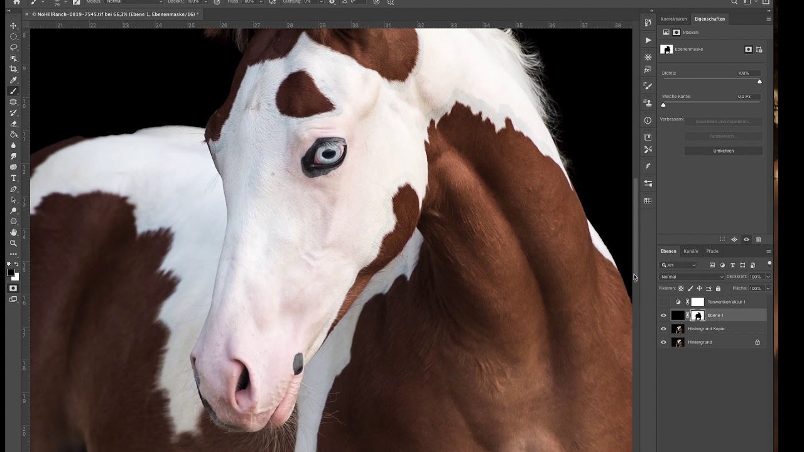
Task: Toggle mask visibility eye in Eigenschaften
Action: pyautogui.click(x=746, y=239)
